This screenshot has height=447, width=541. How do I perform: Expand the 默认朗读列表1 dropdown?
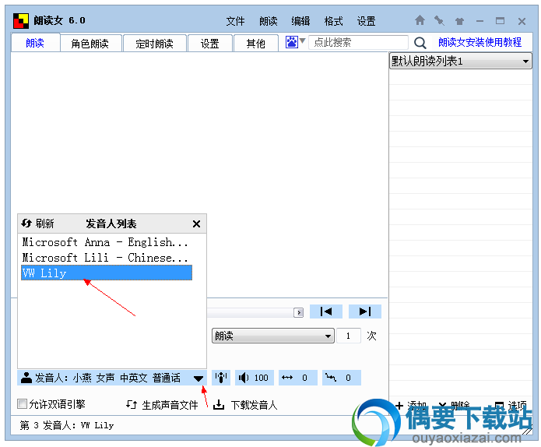pos(461,61)
